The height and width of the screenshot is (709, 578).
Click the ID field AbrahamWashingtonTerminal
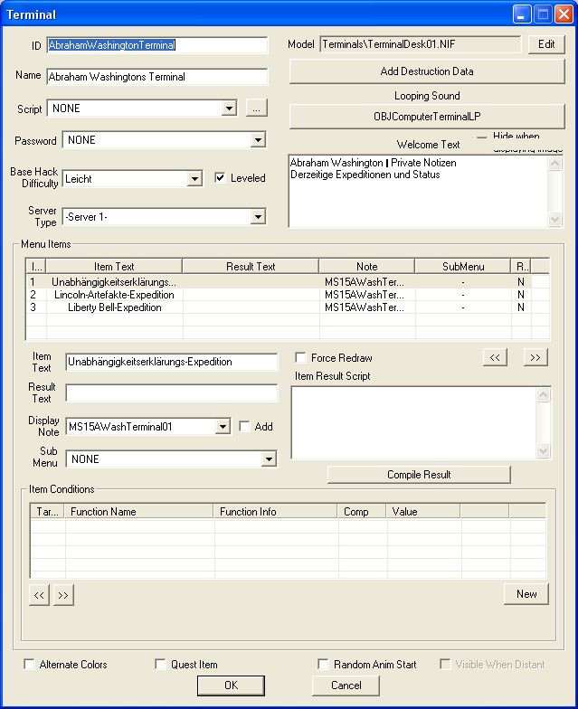(x=157, y=45)
